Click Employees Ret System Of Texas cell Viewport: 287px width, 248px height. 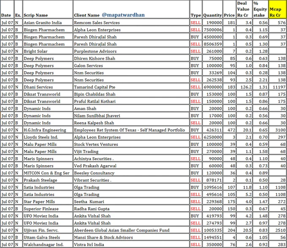[x=131, y=130]
